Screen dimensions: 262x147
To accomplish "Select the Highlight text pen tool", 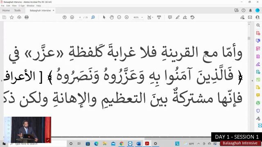I will tap(177, 17).
